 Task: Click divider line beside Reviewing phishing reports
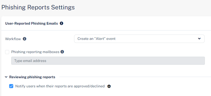(135, 77)
